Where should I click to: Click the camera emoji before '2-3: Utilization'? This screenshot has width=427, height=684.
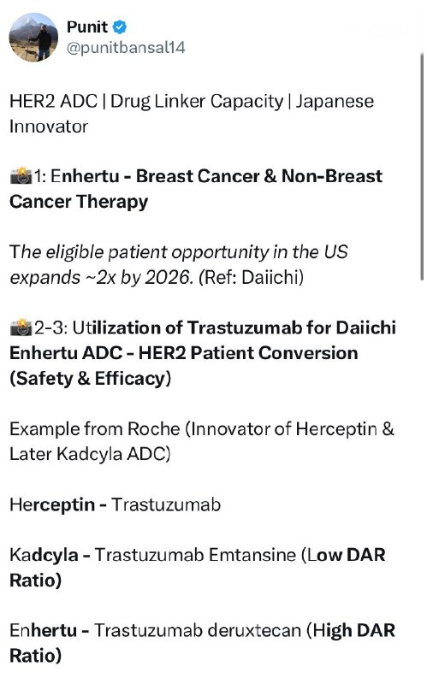pos(21,327)
